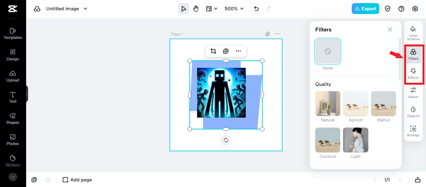Screen dimensions: 426x187
Task: Open the canvas layout resize dropdown
Action: (212, 9)
